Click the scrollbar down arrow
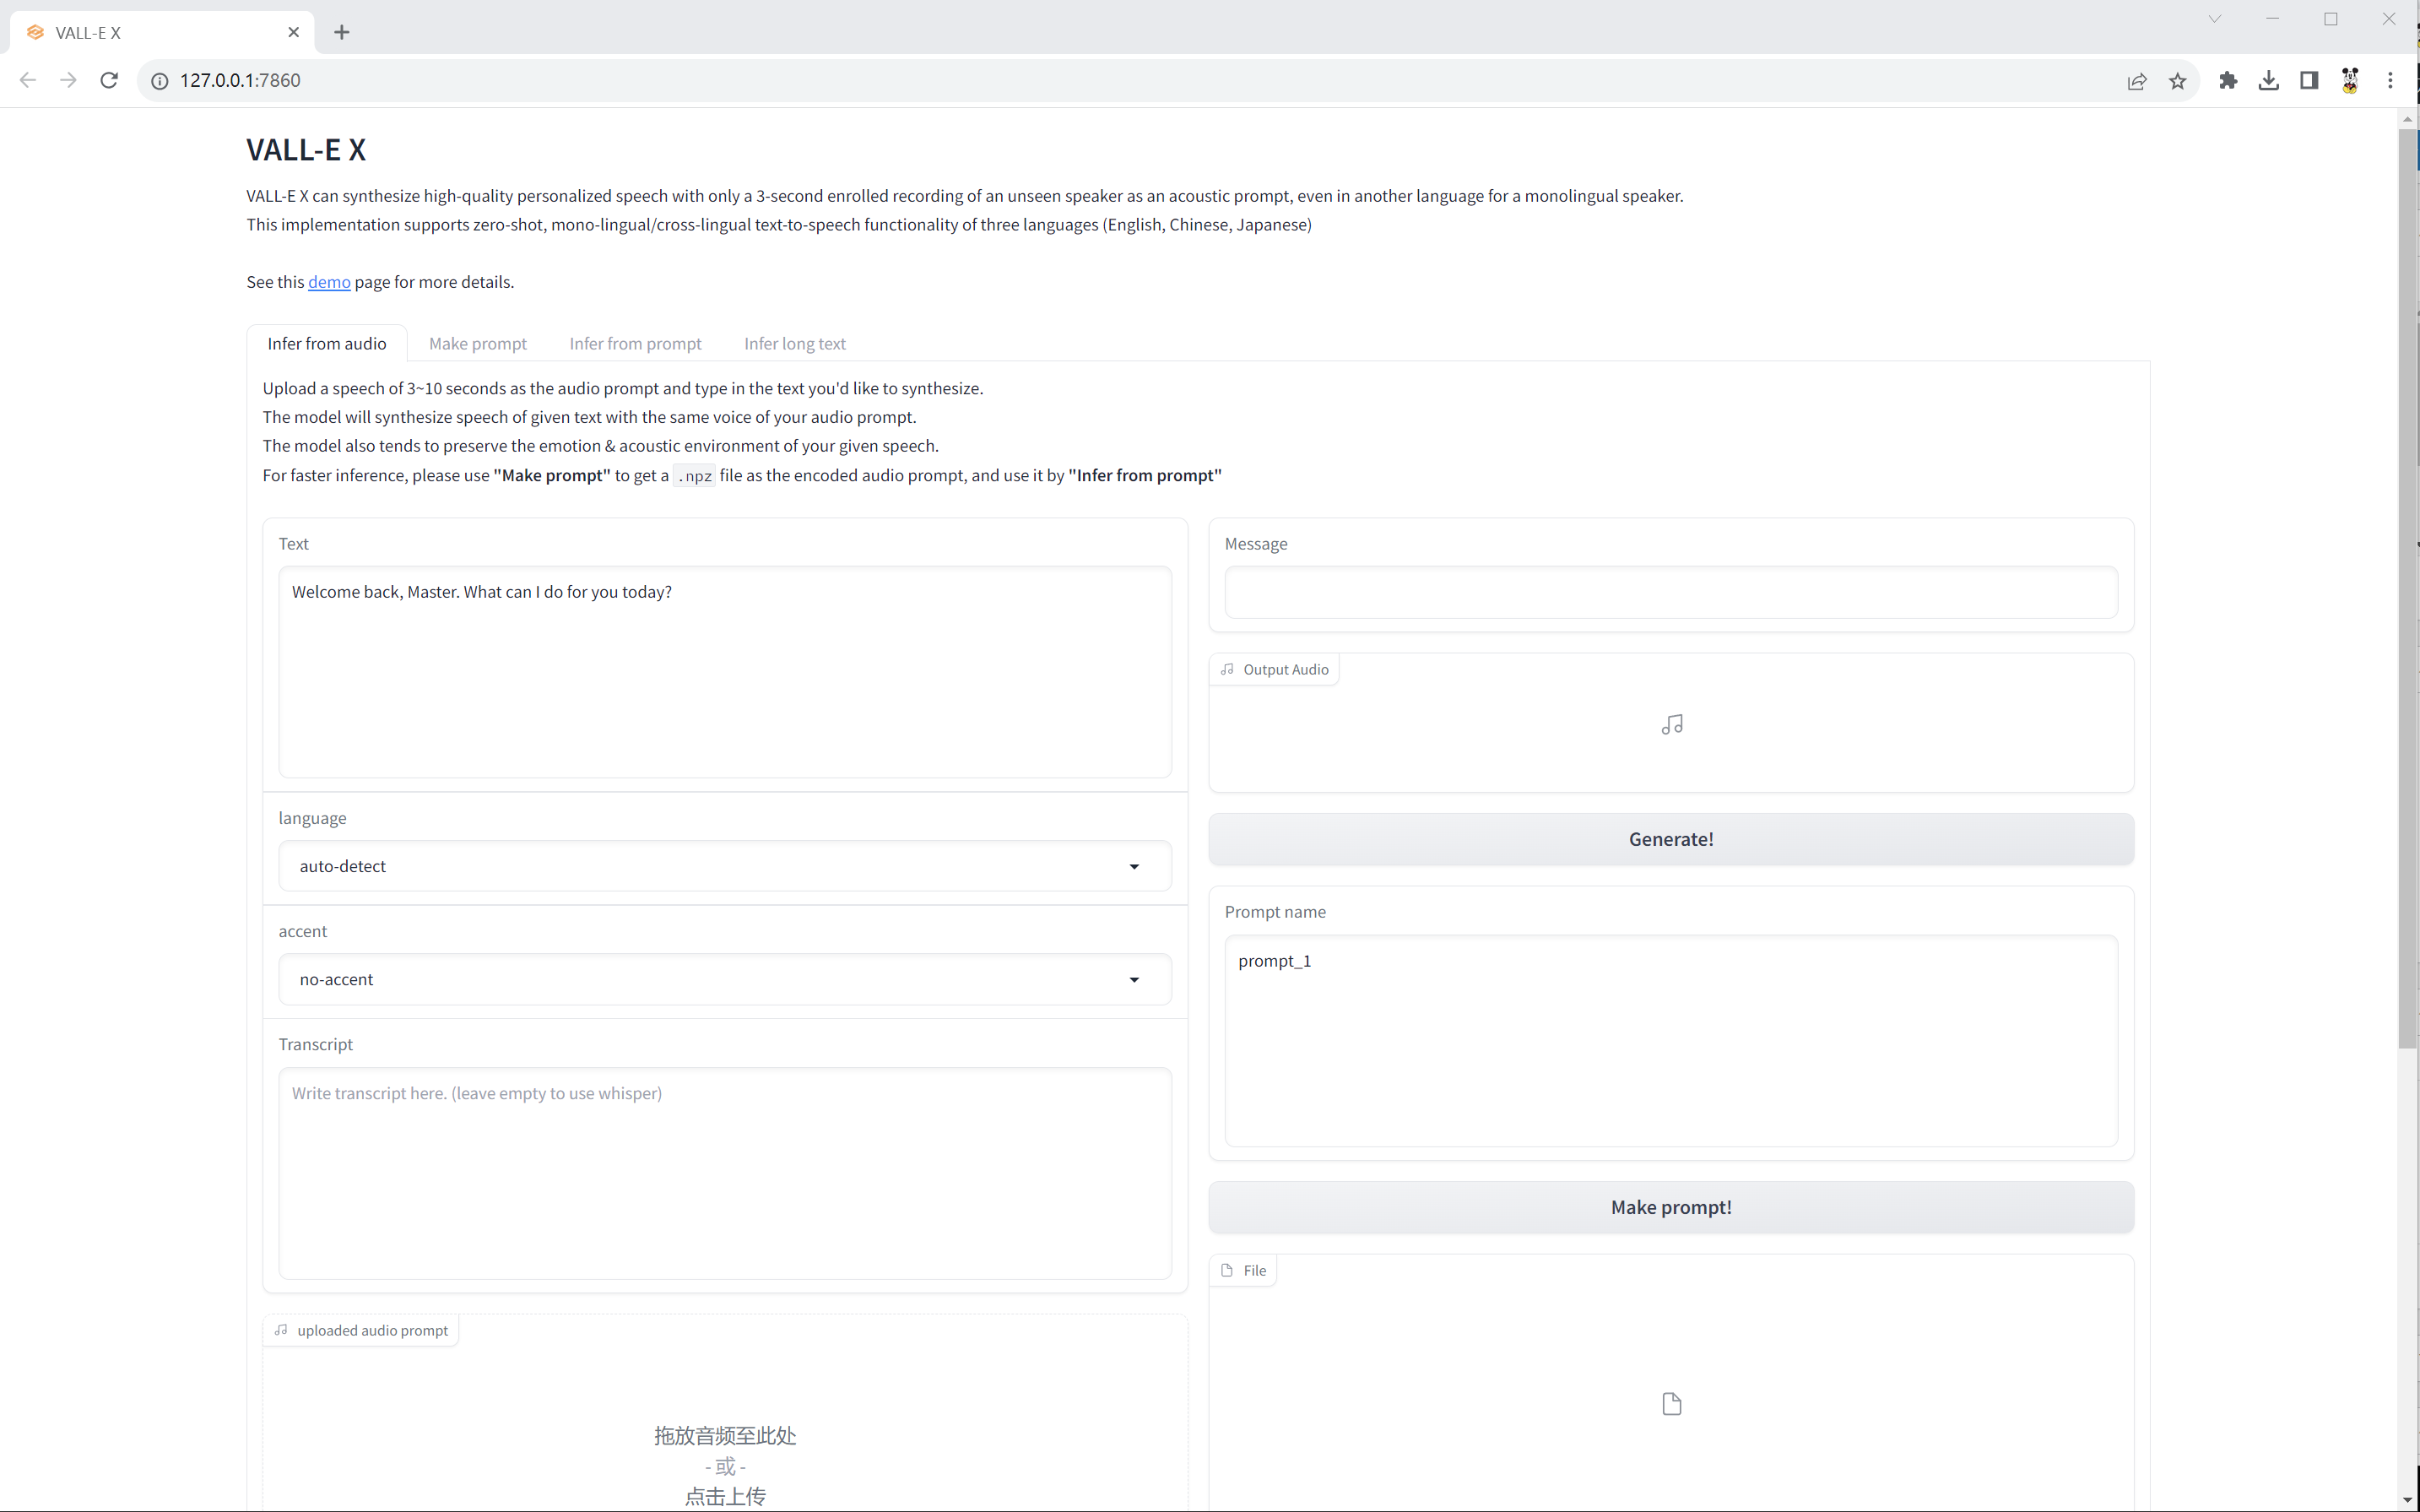 (x=2408, y=1501)
